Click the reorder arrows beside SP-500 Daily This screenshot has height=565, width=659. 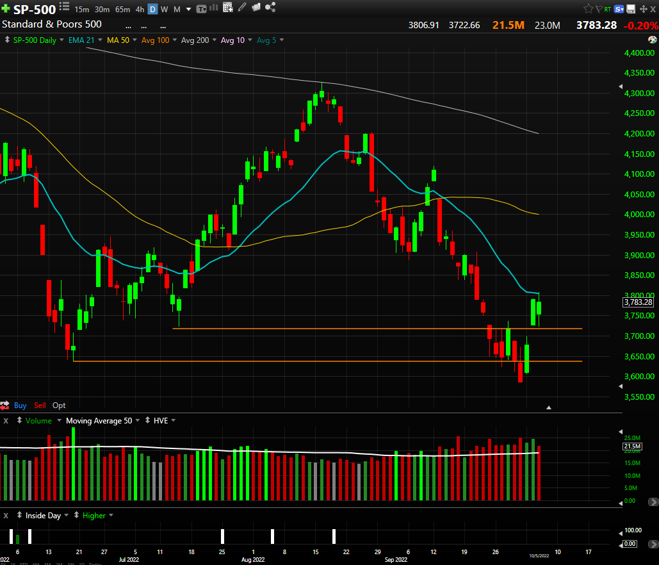[x=7, y=40]
